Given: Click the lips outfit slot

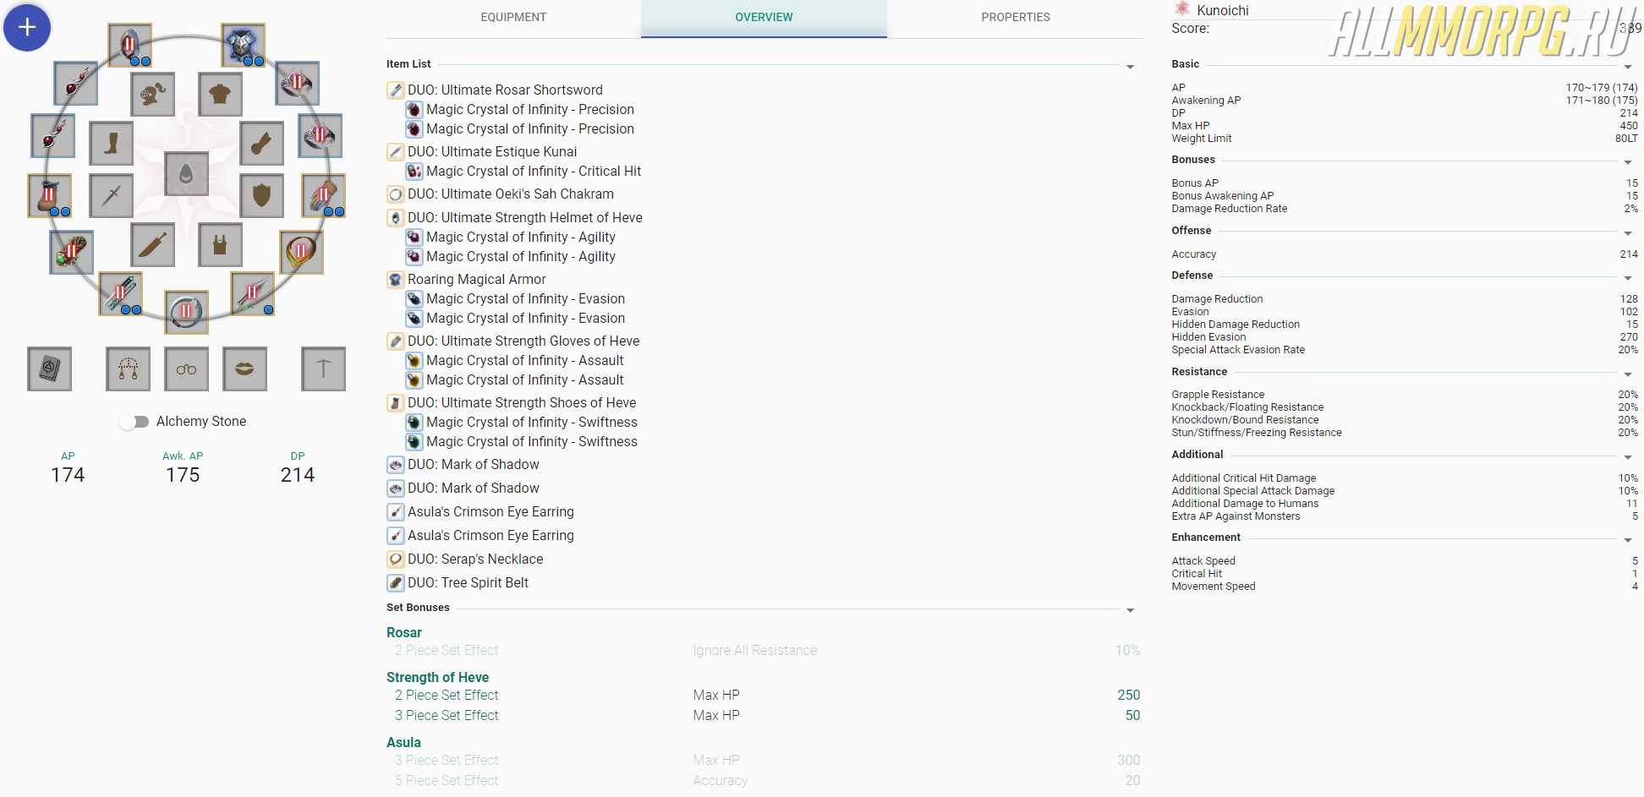Looking at the screenshot, I should (x=244, y=368).
